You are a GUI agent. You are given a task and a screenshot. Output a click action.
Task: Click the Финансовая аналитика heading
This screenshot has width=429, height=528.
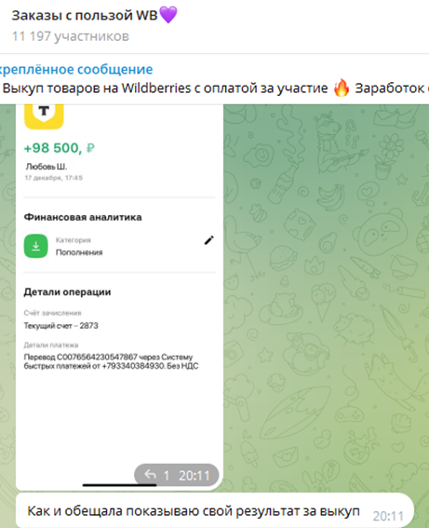pyautogui.click(x=83, y=217)
